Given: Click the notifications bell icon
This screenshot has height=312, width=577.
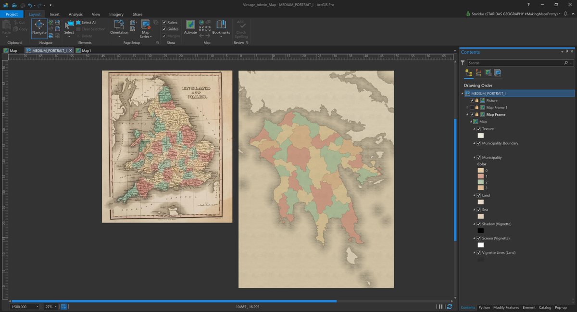Looking at the screenshot, I should click(x=565, y=14).
